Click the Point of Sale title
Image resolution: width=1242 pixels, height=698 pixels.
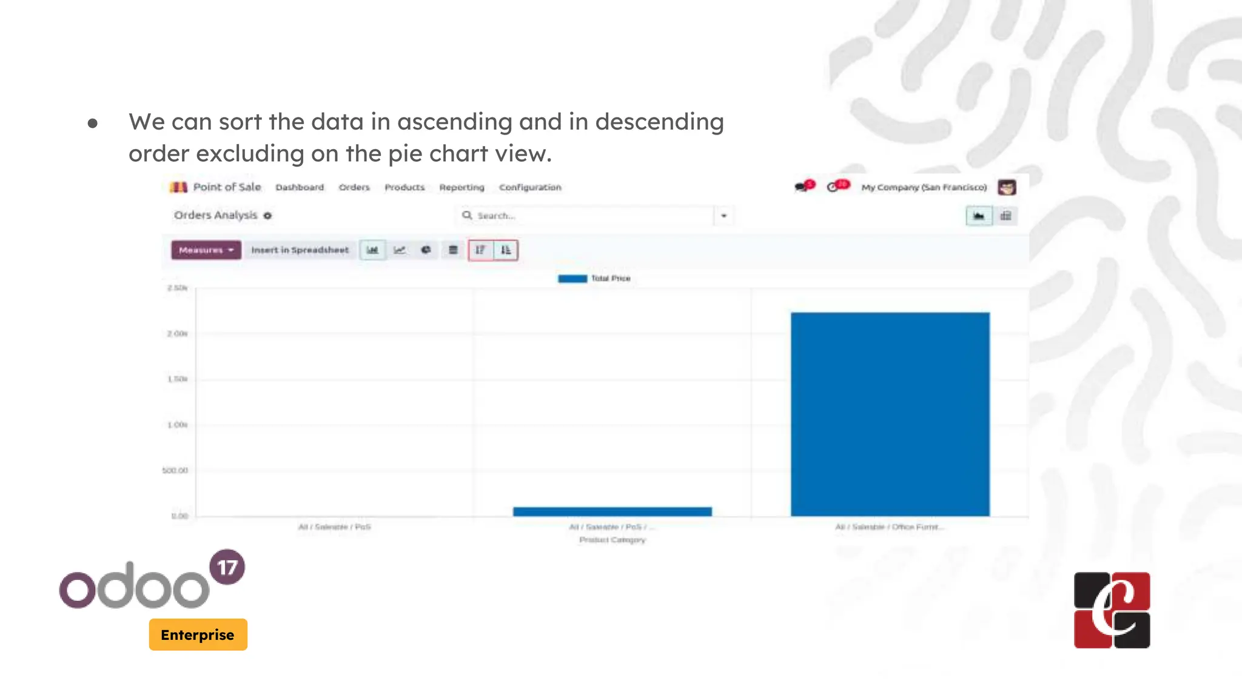[227, 187]
